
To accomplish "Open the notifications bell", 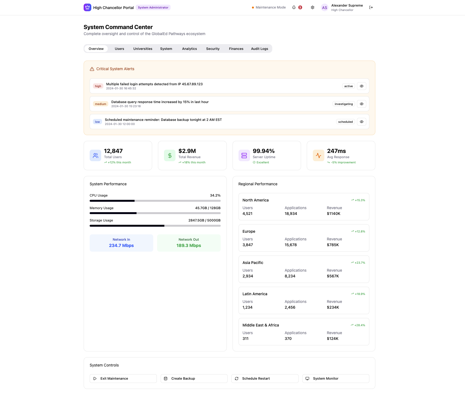I will point(294,7).
